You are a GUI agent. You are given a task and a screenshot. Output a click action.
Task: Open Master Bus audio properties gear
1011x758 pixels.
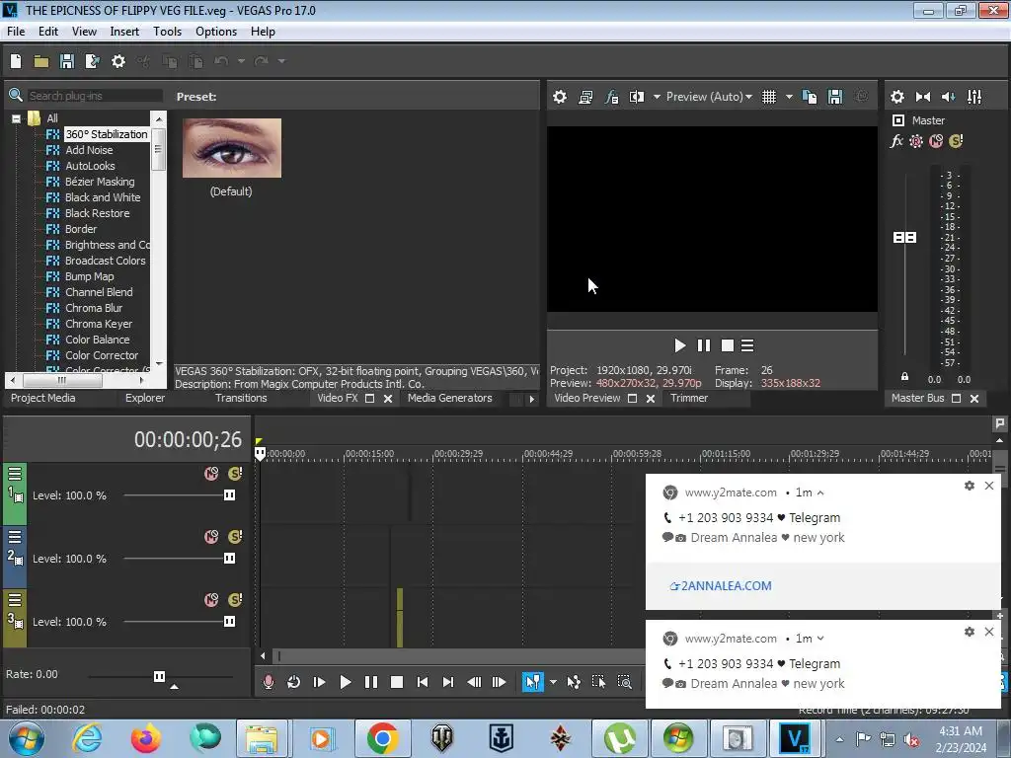pyautogui.click(x=896, y=97)
